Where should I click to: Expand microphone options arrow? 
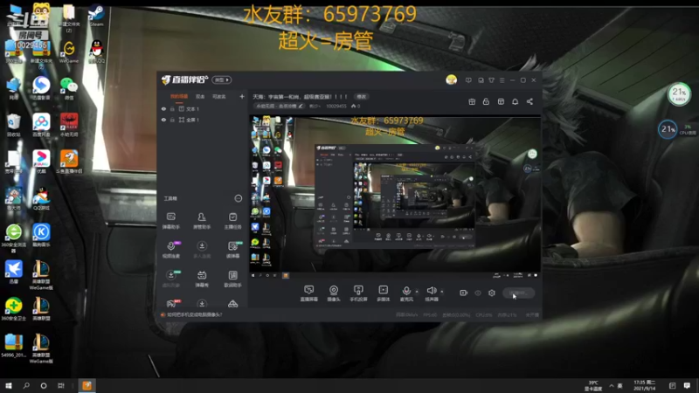point(417,292)
